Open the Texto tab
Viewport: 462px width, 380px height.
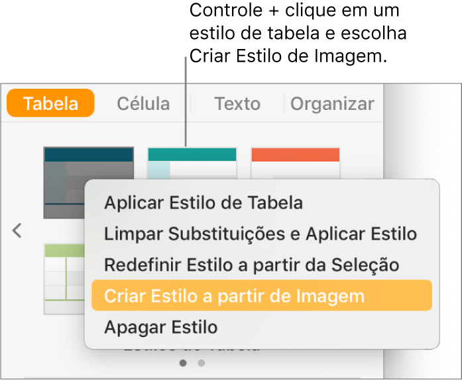coord(237,103)
